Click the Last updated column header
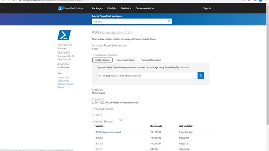Viewport: 269px width, 151px height. click(185, 126)
